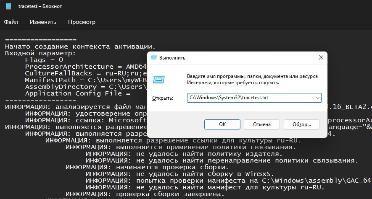Screen dimensions: 372x199
Task: Click the Run dialog instruction text
Action: 252,80
